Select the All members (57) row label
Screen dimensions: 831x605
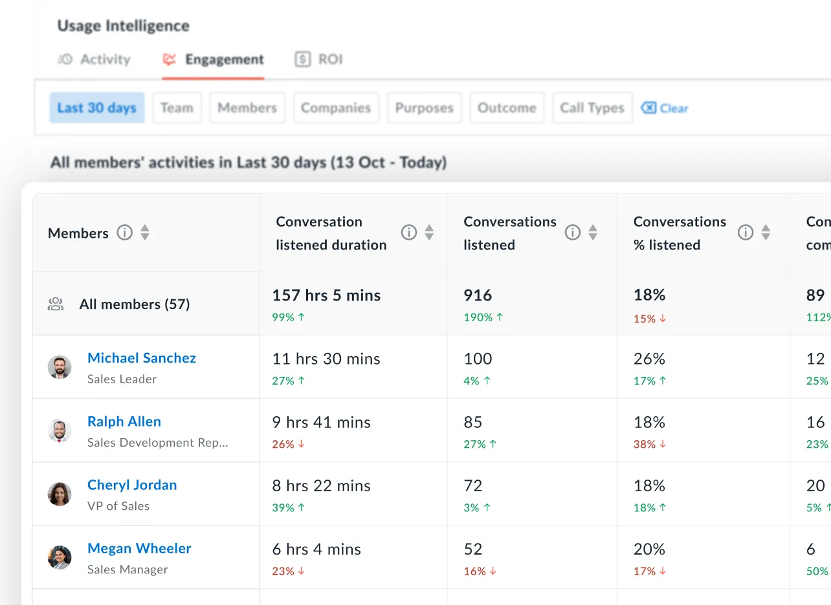tap(135, 304)
